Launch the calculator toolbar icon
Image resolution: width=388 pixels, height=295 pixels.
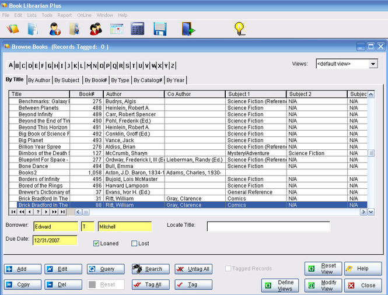point(137,29)
